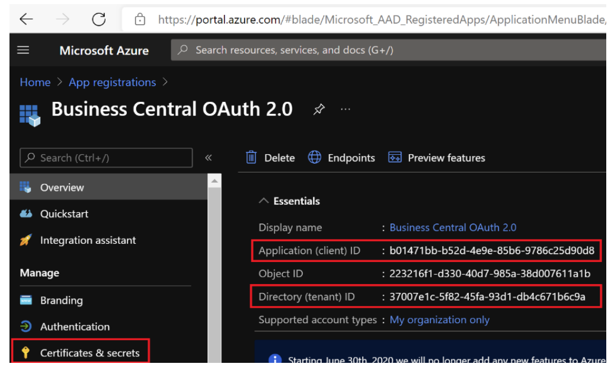Click the browser refresh icon
The image size is (611, 367).
tap(98, 20)
